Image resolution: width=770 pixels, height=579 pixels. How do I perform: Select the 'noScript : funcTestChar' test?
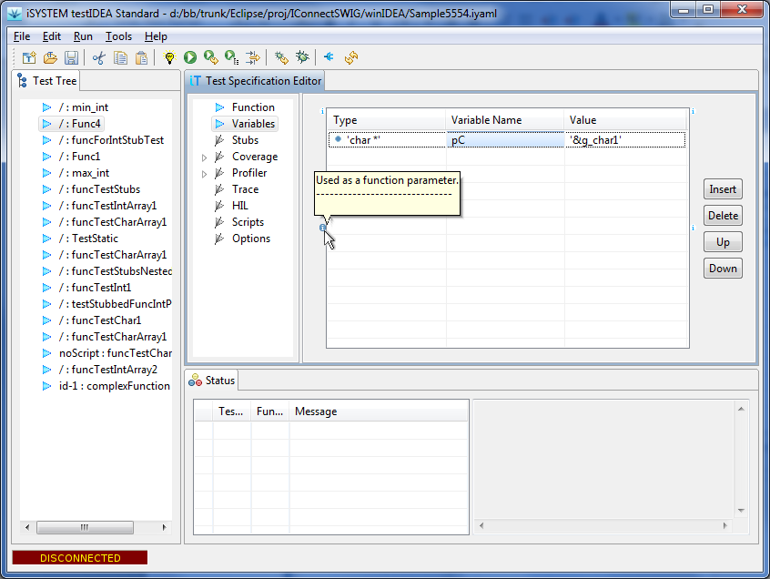116,353
